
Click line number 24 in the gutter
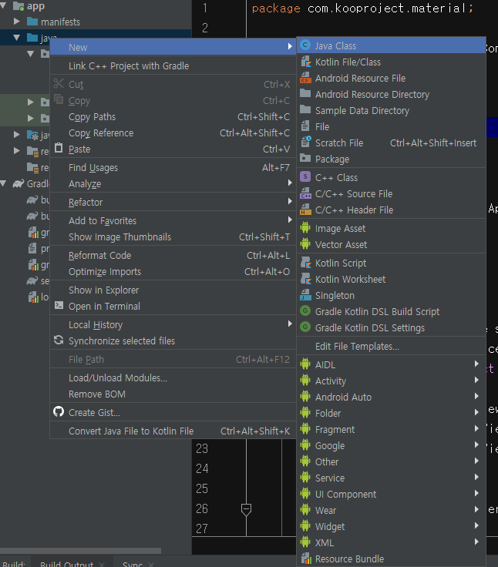[x=202, y=468]
